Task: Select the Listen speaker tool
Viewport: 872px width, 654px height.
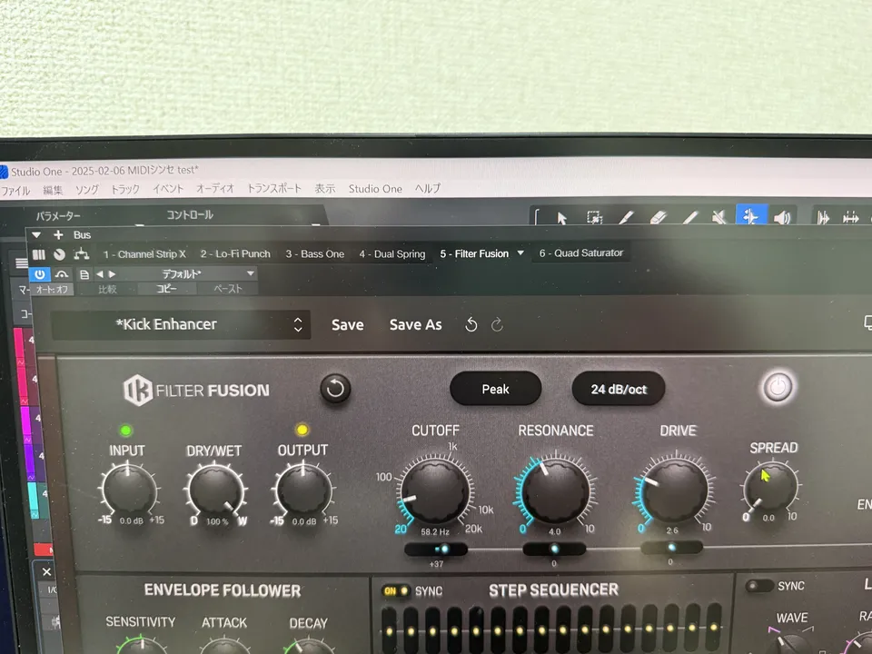Action: pos(781,218)
